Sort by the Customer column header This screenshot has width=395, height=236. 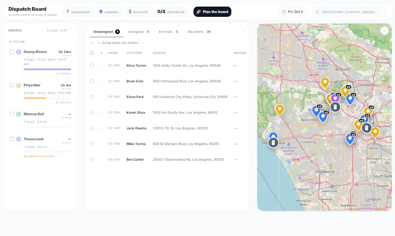[x=134, y=53]
